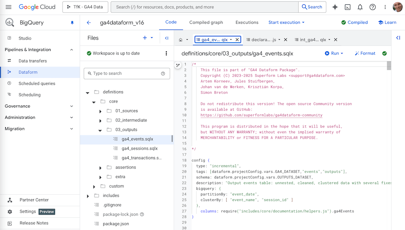Click the info icon beside package-lock.json

pos(142,214)
